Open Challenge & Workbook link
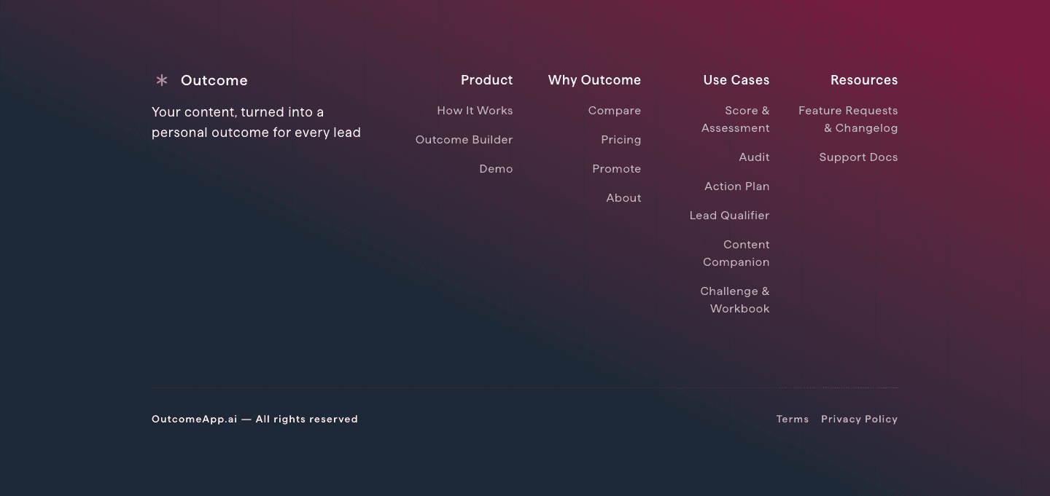 pyautogui.click(x=735, y=300)
